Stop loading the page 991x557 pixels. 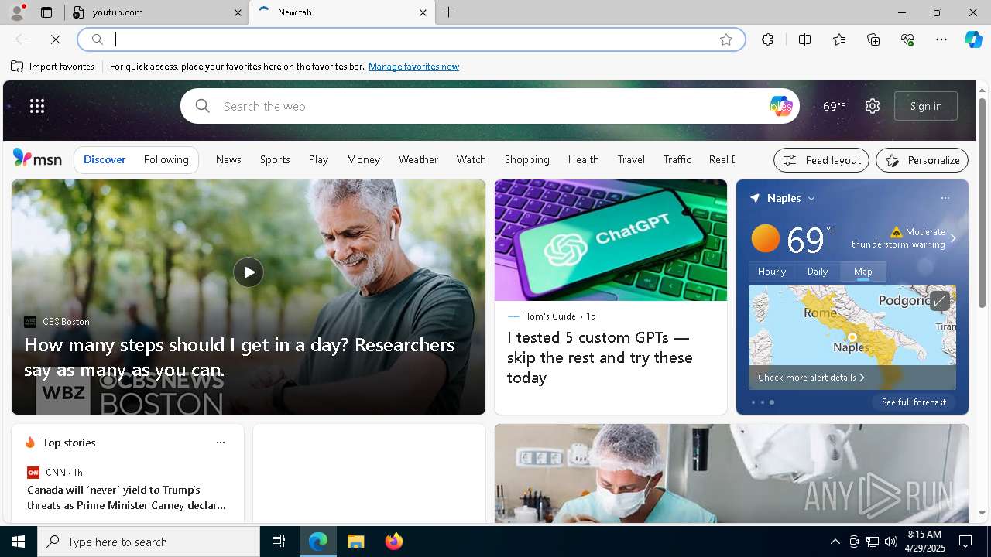(x=56, y=39)
